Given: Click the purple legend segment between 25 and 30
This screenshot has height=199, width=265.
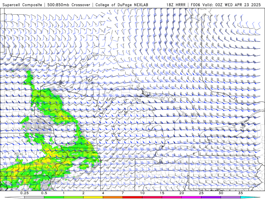Looking at the screenshot, I should 211,197.
